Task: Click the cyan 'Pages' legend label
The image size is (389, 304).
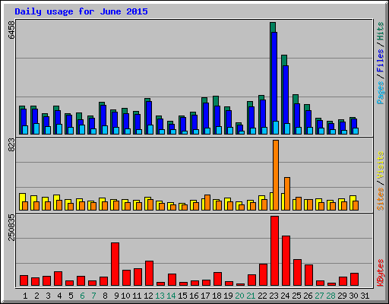Action: click(381, 93)
